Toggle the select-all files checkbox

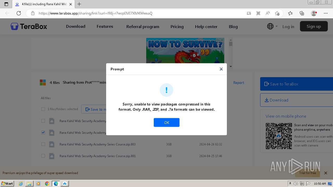point(43,109)
